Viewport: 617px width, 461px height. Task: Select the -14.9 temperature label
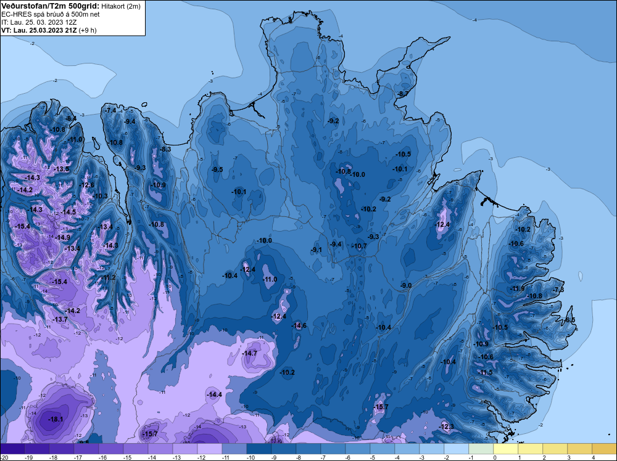(x=62, y=238)
